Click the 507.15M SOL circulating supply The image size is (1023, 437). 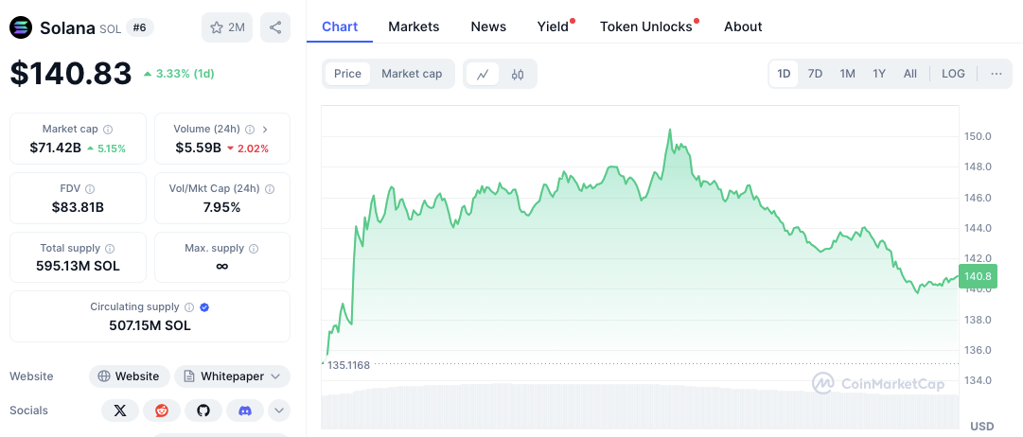[x=150, y=324]
